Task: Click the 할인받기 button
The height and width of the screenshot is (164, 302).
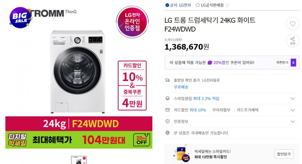Action: [x=284, y=154]
